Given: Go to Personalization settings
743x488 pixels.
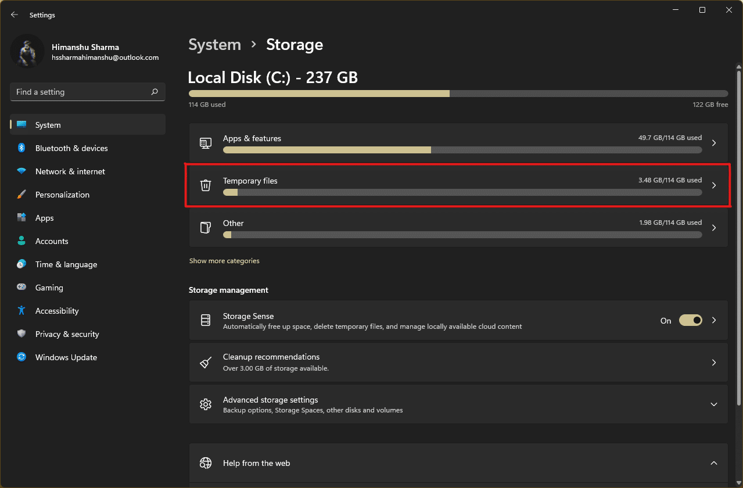Looking at the screenshot, I should tap(88, 195).
